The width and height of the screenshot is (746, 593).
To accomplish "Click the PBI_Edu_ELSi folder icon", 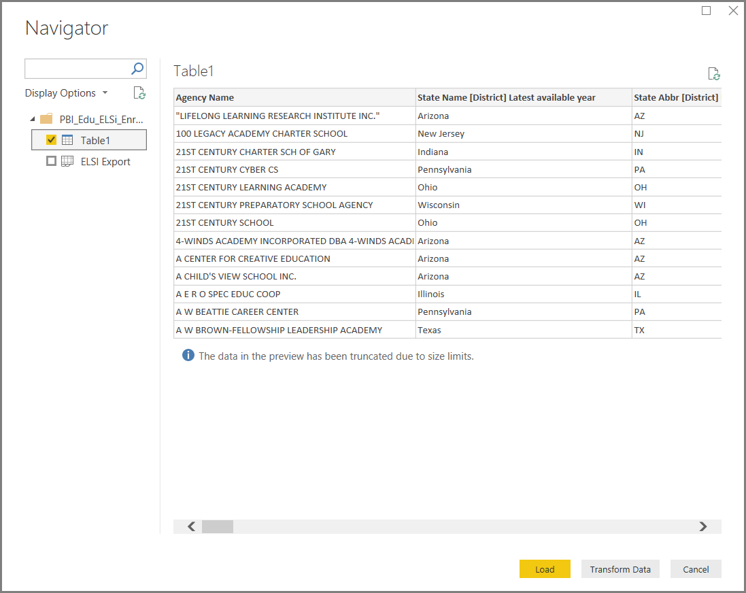I will point(46,119).
